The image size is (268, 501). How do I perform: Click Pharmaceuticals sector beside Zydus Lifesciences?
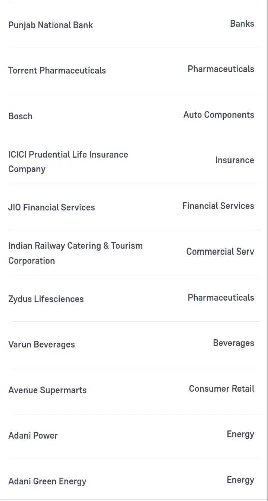point(221,298)
